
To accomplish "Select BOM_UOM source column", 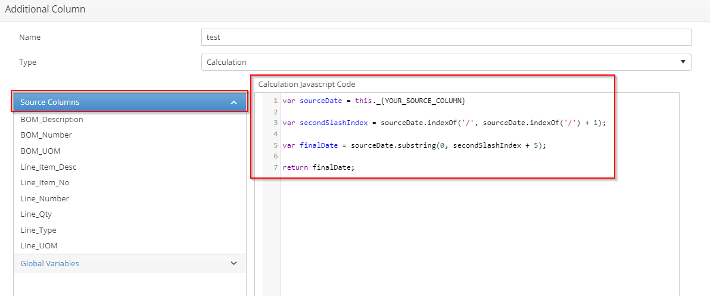I will [x=41, y=151].
